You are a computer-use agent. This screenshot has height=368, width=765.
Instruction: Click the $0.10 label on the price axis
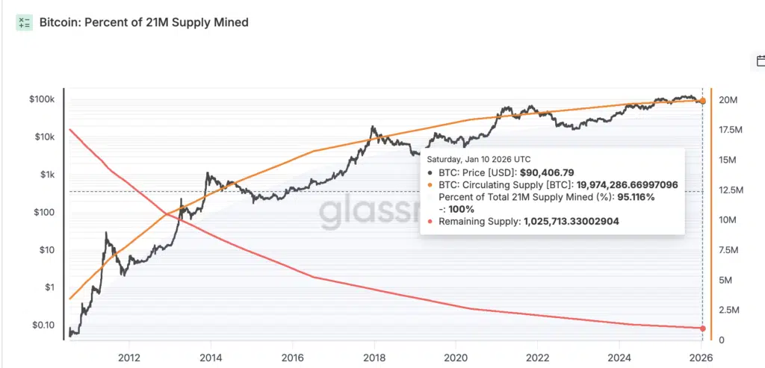coord(46,325)
